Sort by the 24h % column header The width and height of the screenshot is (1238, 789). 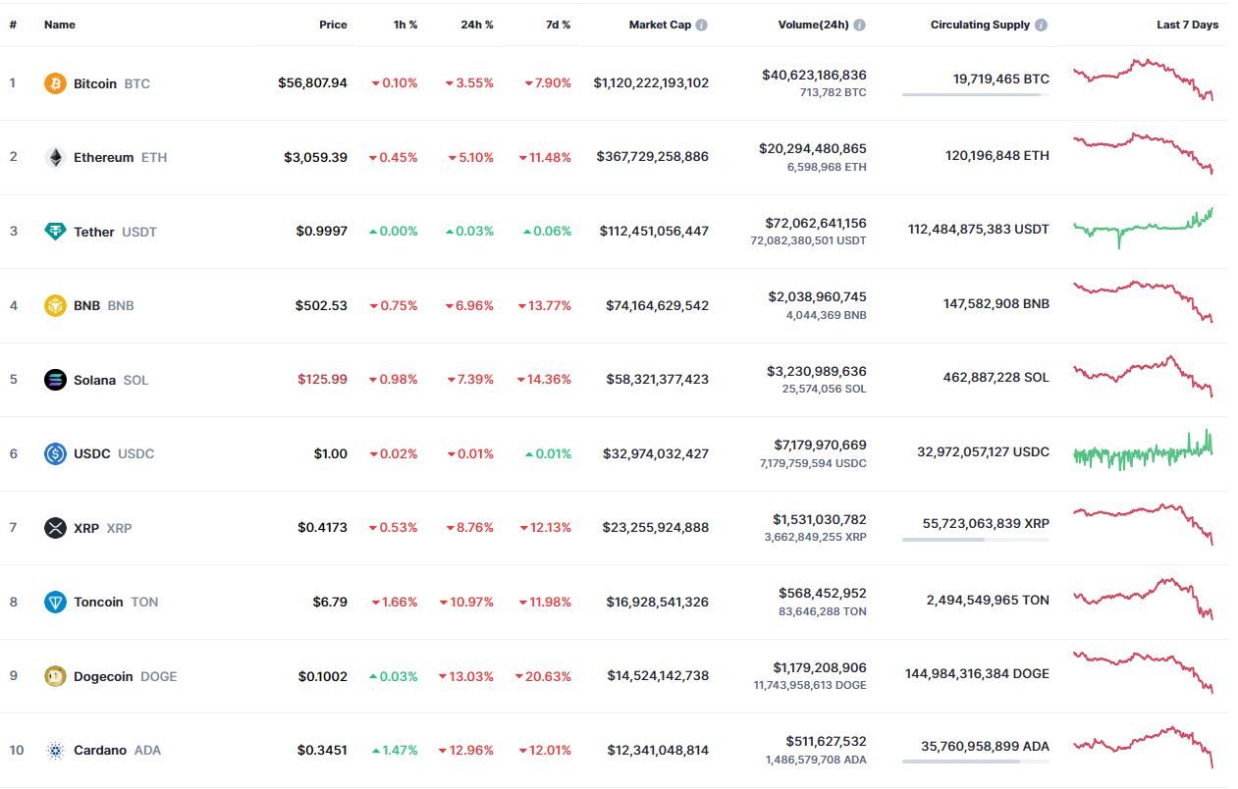pyautogui.click(x=477, y=25)
